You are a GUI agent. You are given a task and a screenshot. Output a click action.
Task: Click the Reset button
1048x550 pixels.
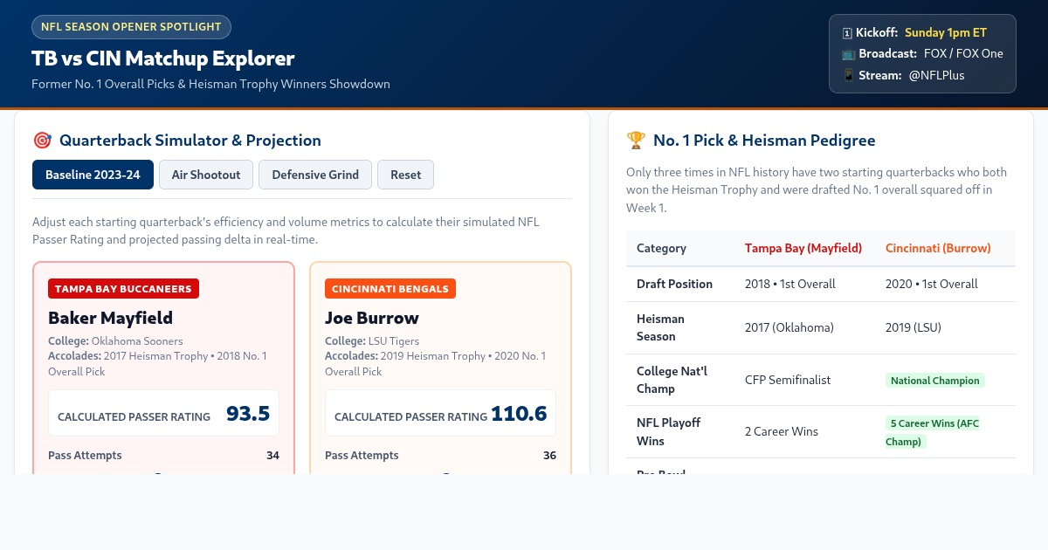[405, 175]
